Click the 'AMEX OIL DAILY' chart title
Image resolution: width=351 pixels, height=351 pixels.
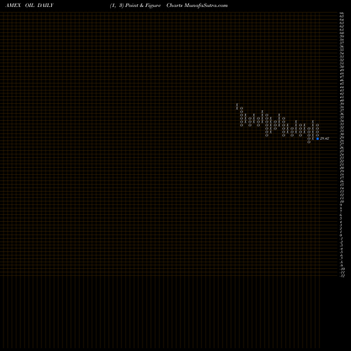tap(29, 6)
